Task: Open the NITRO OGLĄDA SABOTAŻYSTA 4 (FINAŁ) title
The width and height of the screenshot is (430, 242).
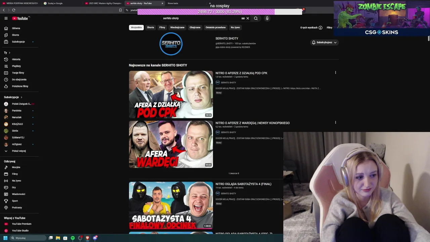Action: click(243, 184)
